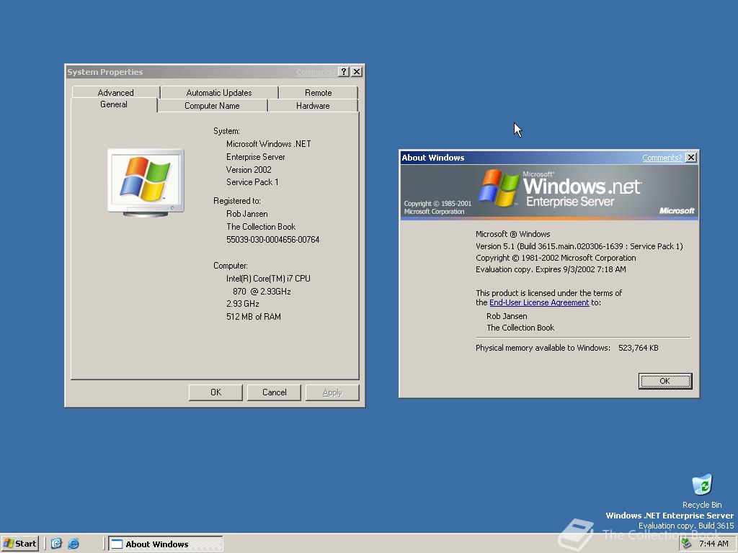Image resolution: width=738 pixels, height=553 pixels.
Task: Click the 7:44 AM system clock
Action: (x=713, y=544)
